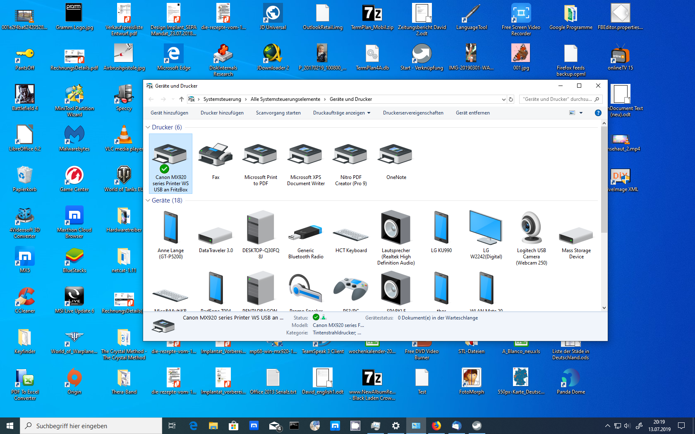The width and height of the screenshot is (695, 434).
Task: Open the Origin desktop shortcut
Action: pos(74,382)
